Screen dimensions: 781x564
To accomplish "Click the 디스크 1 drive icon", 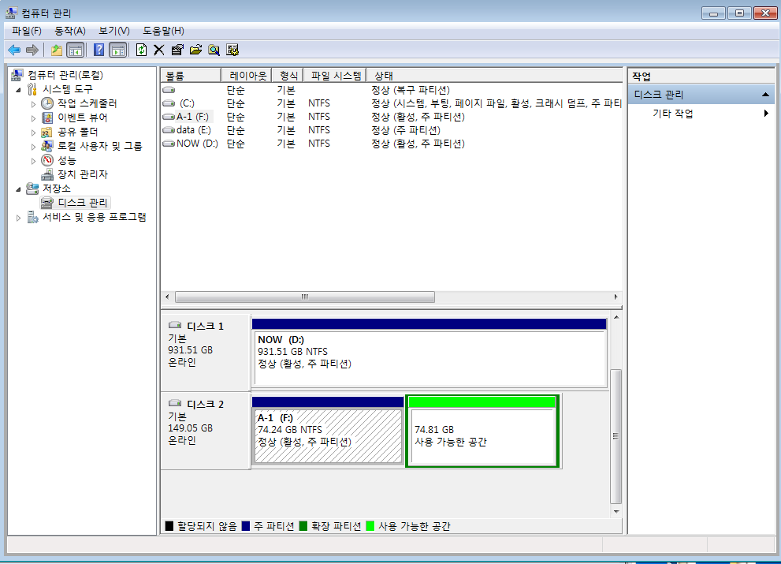I will click(175, 325).
